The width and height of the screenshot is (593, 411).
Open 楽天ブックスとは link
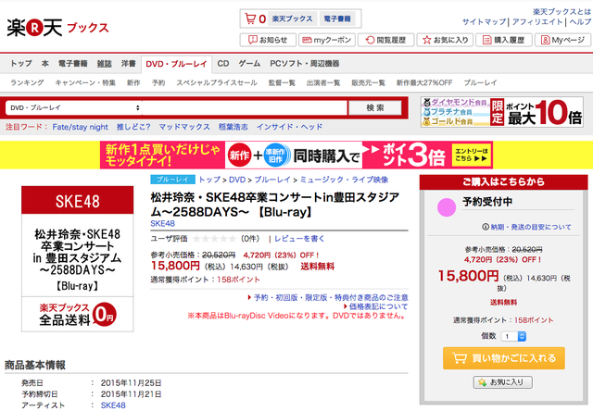[x=561, y=12]
